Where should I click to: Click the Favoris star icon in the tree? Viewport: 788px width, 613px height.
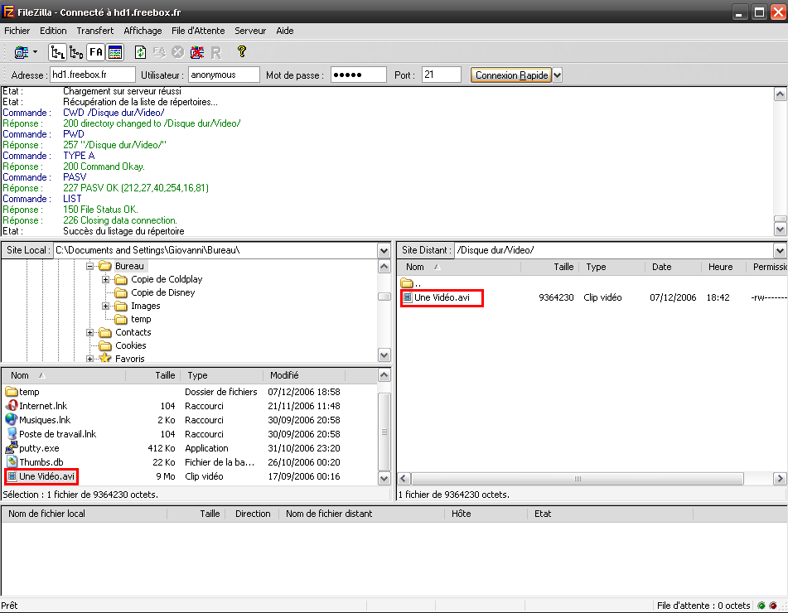[x=105, y=358]
